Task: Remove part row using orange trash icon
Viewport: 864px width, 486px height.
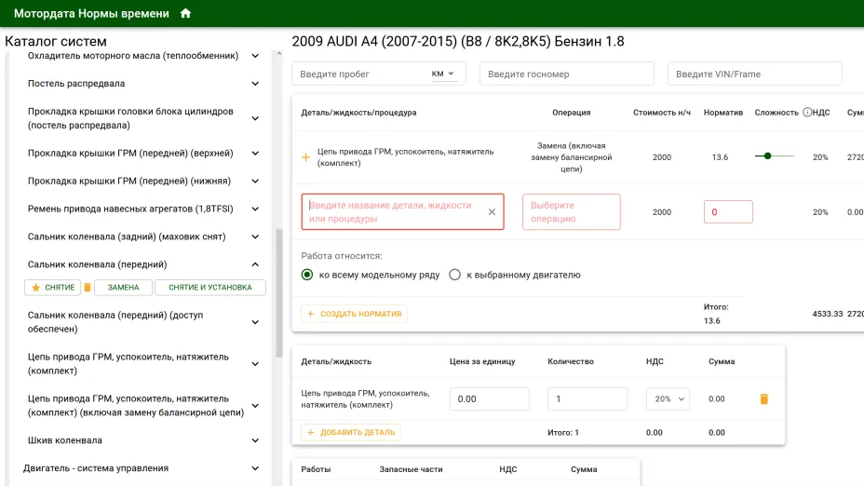Action: [763, 398]
